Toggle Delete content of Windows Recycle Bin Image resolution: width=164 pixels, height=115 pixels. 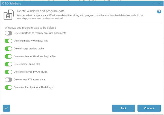pyautogui.click(x=8, y=56)
